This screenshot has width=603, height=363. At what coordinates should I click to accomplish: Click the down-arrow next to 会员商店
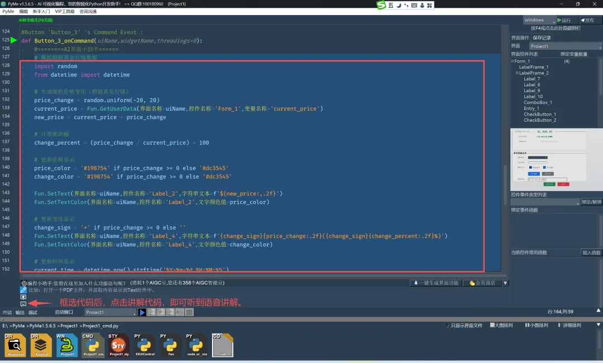click(x=505, y=283)
